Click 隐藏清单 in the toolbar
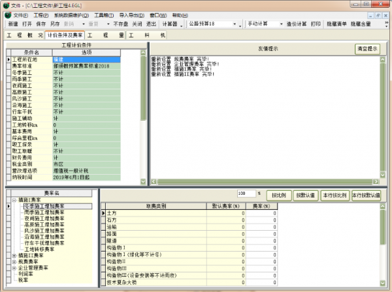This screenshot has height=292, width=392. tap(336, 24)
